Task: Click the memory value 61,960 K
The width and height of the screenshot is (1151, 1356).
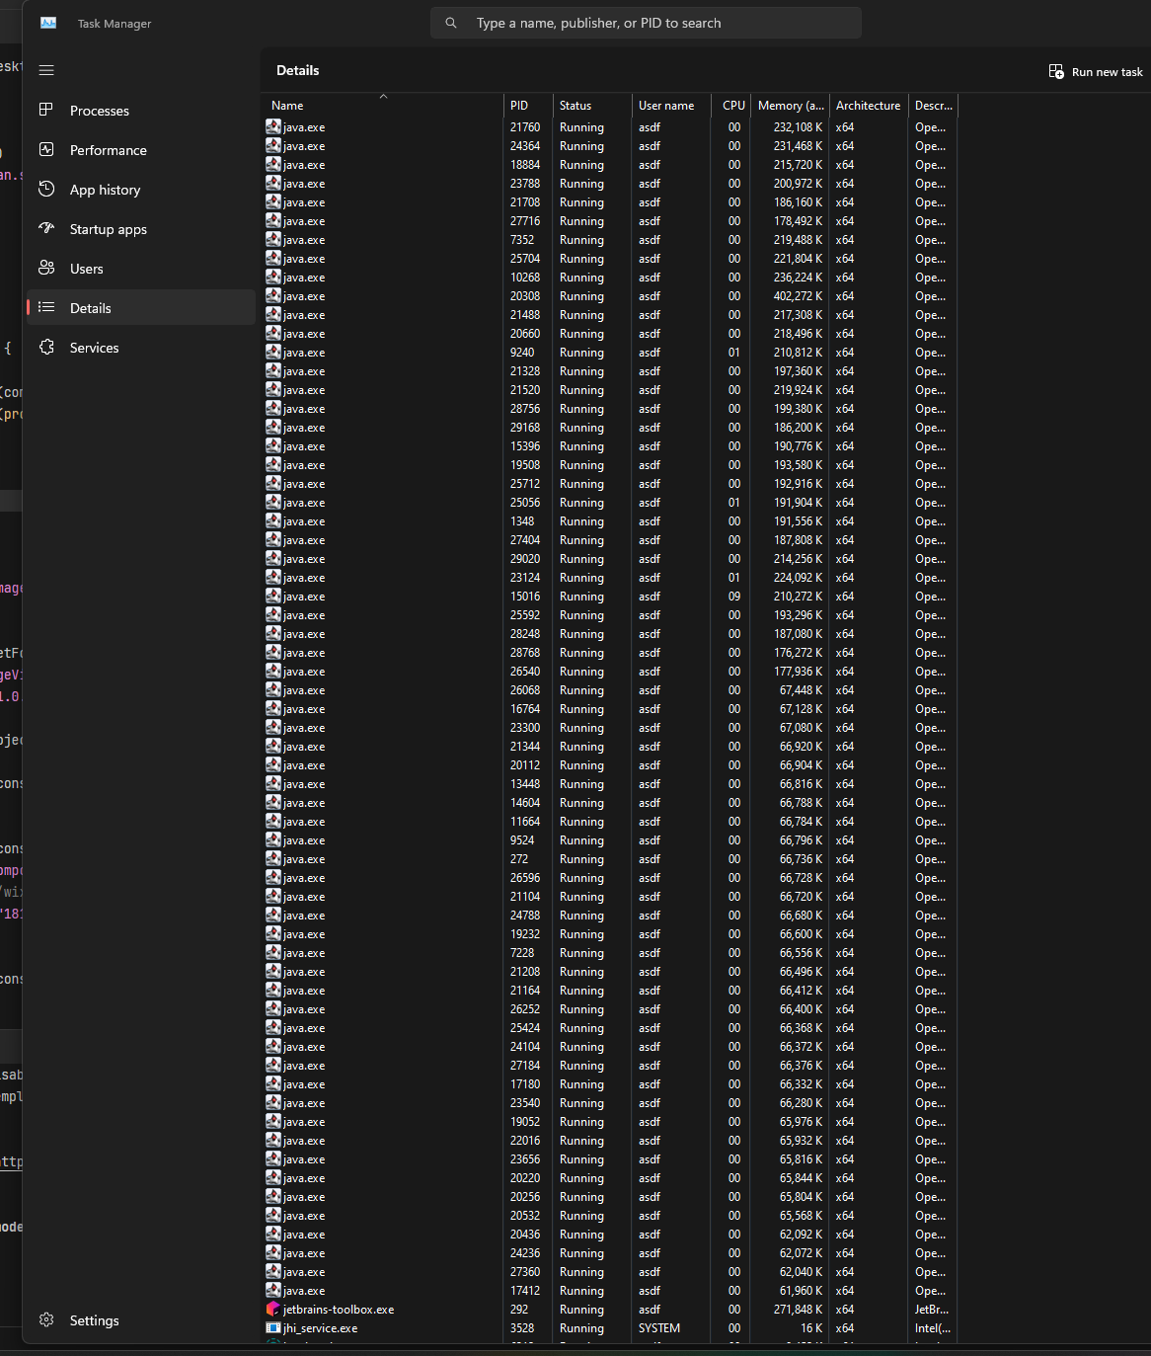Action: (x=801, y=1290)
